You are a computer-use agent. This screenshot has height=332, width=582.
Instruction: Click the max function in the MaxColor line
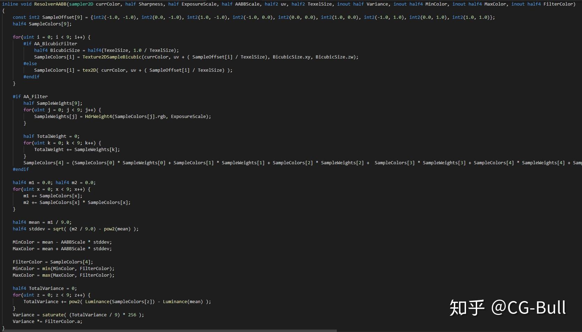tap(46, 275)
